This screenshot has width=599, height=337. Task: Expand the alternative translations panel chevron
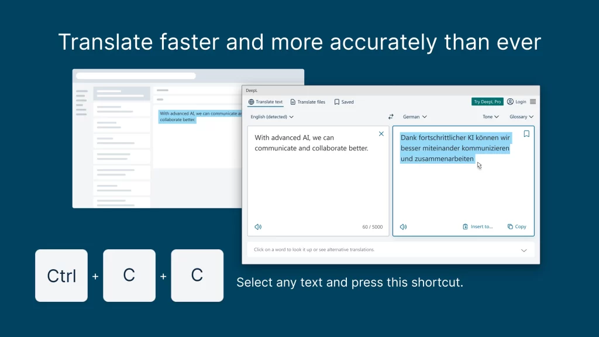click(524, 250)
